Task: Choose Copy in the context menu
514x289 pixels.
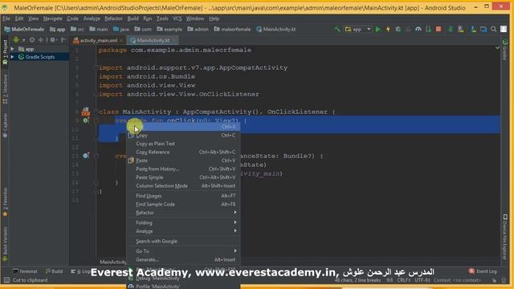Action: 183,136
